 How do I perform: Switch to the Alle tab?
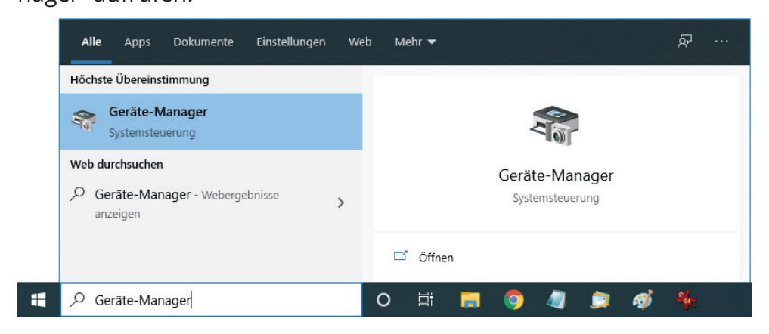pos(91,42)
